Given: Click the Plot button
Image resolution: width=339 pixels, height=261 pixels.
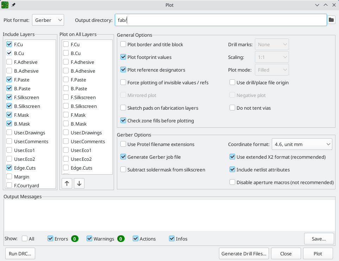Looking at the screenshot, I should (x=318, y=254).
